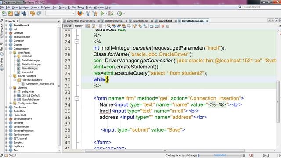This screenshot has height=158, width=281.
Task: Open the Refactor menu
Action: point(46,7)
